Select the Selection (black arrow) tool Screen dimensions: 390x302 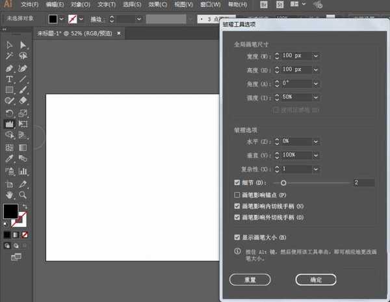(10, 45)
